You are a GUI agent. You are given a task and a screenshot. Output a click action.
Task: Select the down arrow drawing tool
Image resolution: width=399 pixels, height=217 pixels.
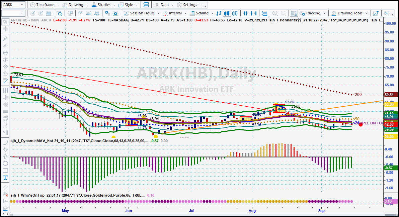coord(5,149)
